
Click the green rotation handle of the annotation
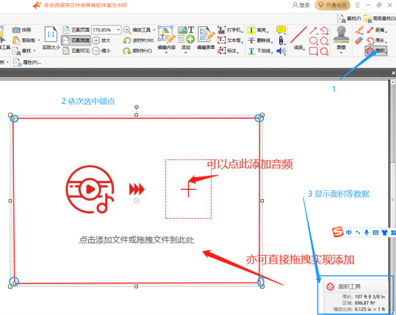pos(137,107)
